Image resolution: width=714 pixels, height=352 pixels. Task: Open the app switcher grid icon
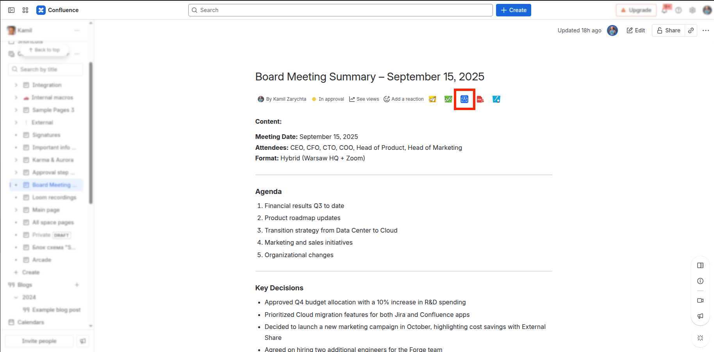(25, 10)
